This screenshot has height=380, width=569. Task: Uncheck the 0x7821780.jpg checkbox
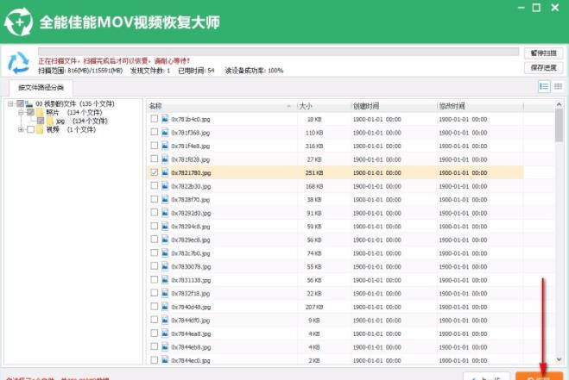(154, 173)
